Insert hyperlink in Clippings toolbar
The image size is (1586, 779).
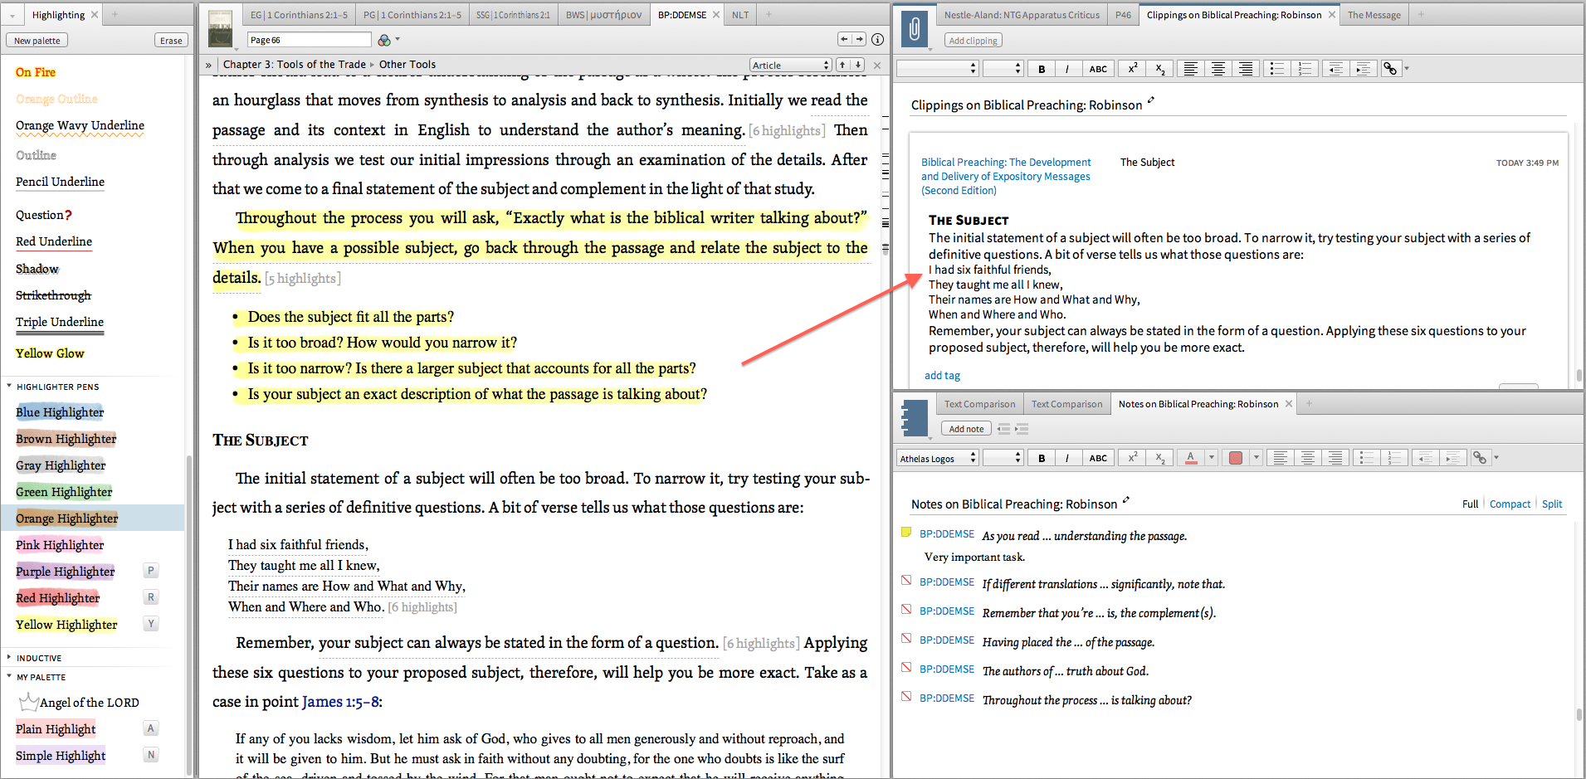[1390, 69]
